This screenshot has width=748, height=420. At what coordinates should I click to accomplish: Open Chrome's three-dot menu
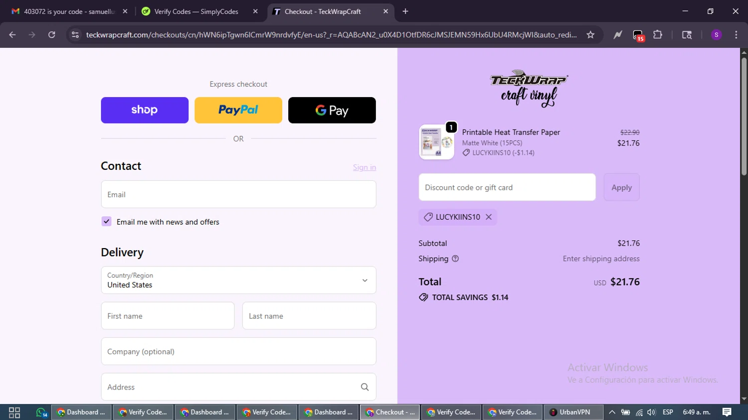pyautogui.click(x=736, y=35)
